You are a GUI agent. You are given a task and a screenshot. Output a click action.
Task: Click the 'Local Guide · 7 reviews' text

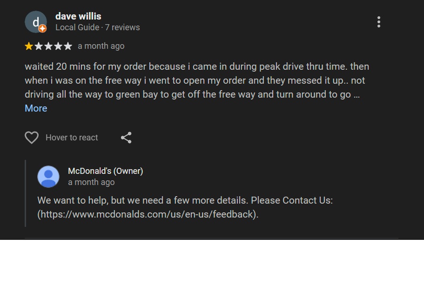click(x=97, y=27)
